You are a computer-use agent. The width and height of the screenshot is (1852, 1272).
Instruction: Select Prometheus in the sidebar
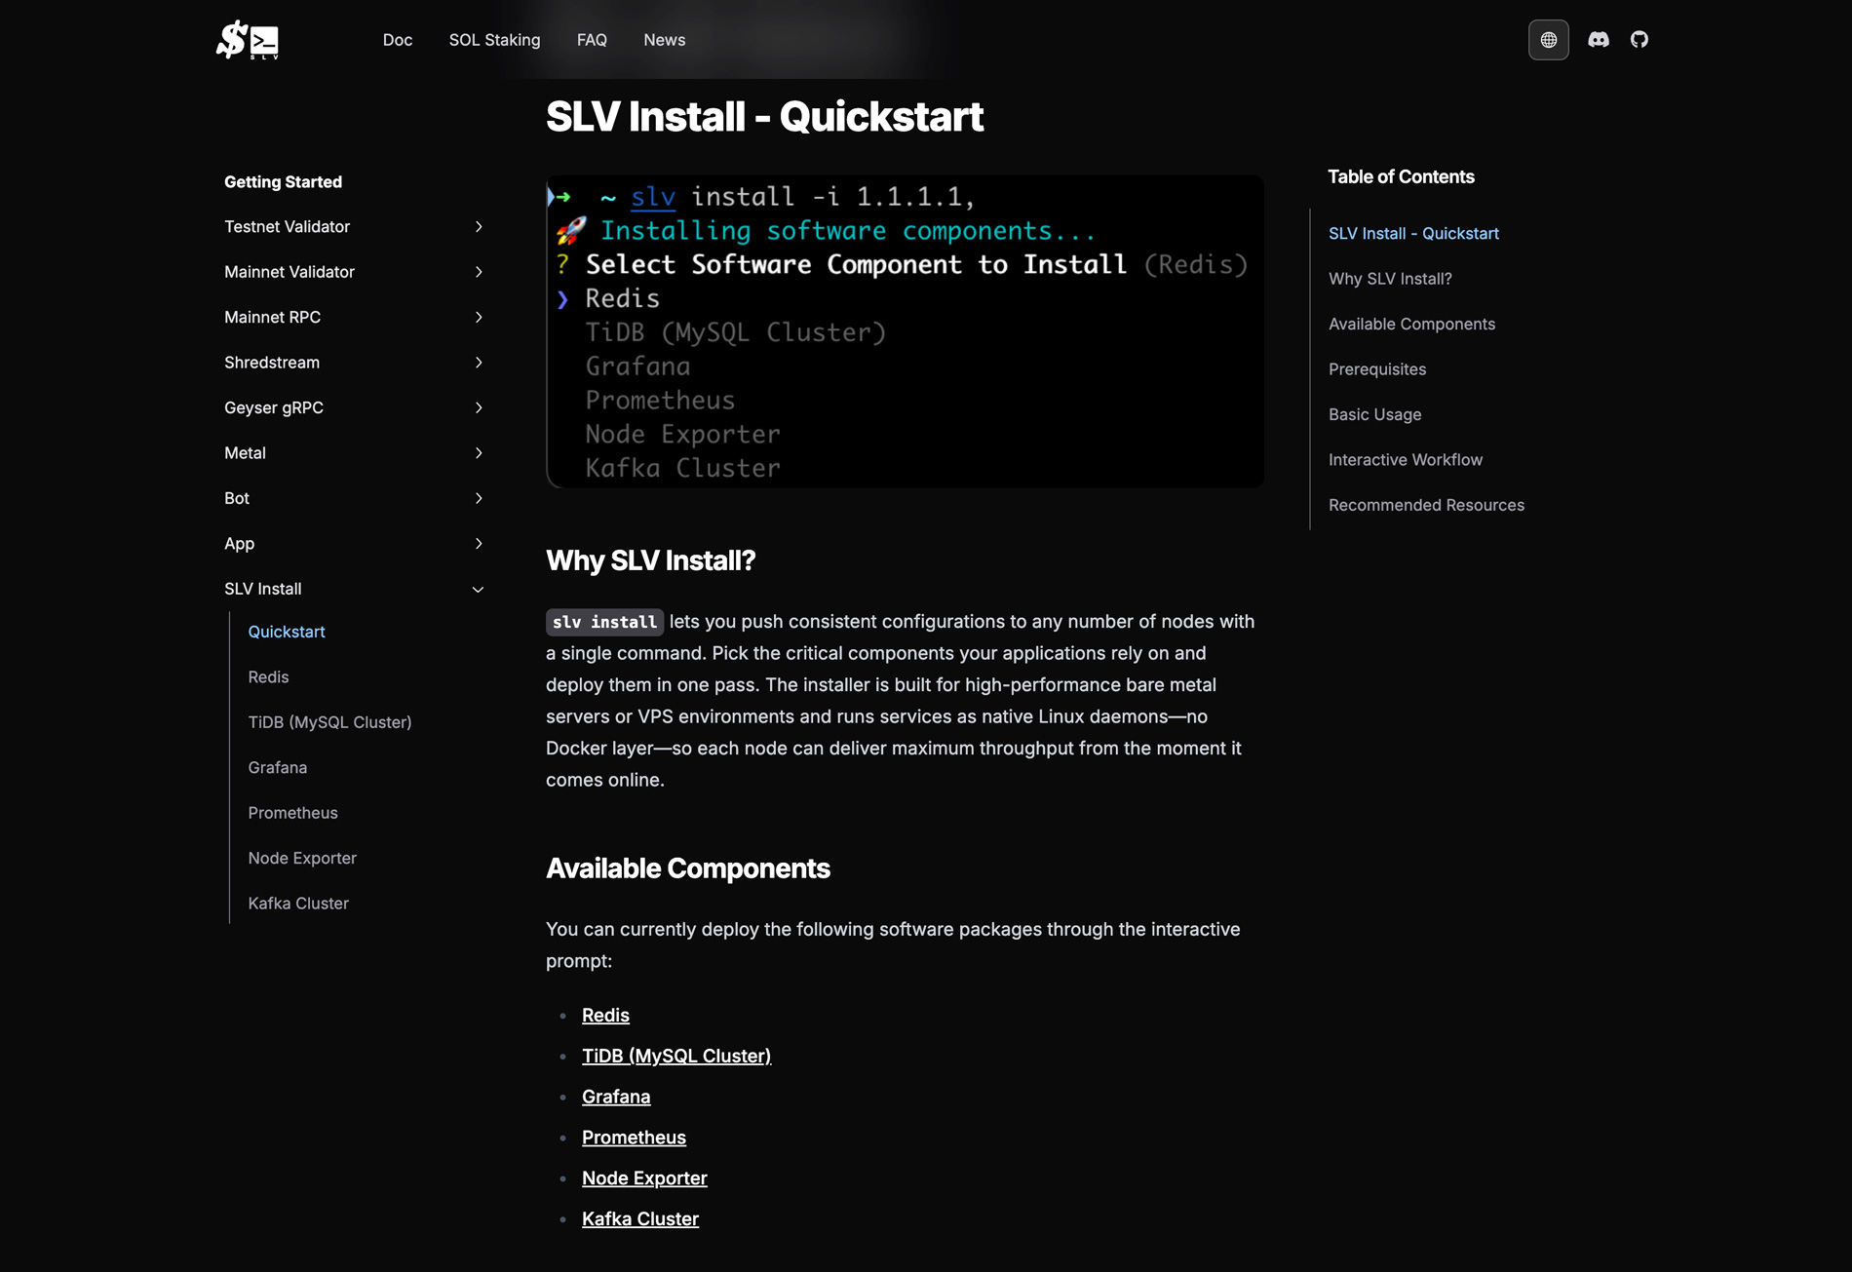pos(292,813)
